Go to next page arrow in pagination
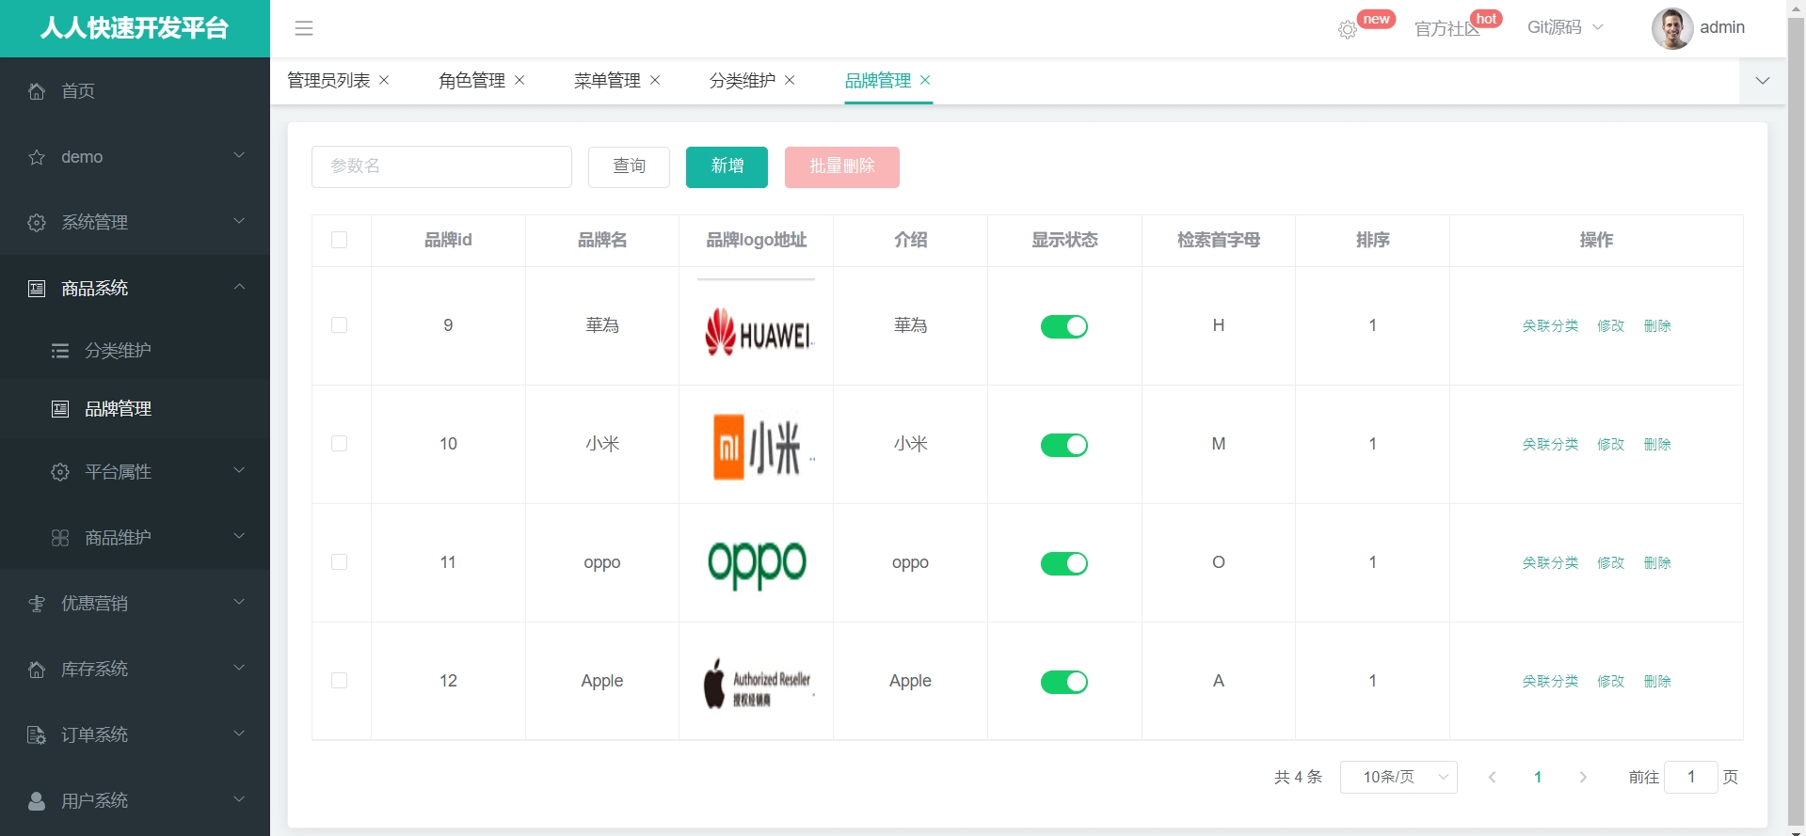This screenshot has height=836, width=1806. tap(1583, 777)
